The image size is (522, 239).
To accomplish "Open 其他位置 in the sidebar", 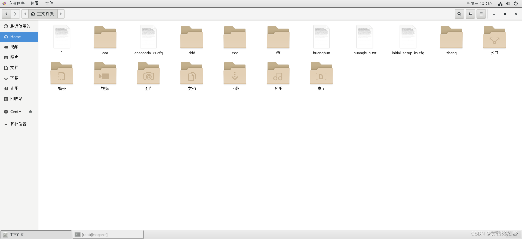I will (19, 124).
